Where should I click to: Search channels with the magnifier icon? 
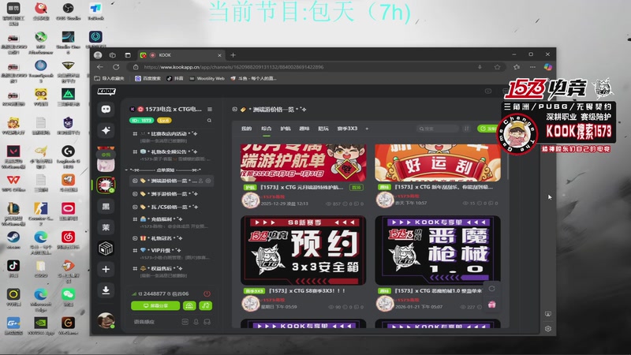209,121
